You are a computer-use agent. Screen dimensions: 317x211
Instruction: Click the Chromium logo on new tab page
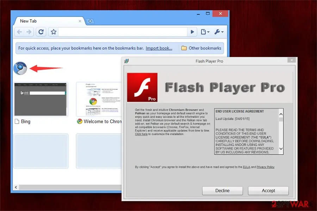pyautogui.click(x=20, y=68)
